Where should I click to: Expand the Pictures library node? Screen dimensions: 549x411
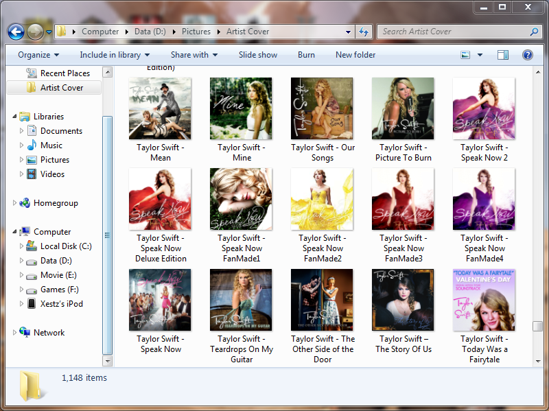[21, 160]
